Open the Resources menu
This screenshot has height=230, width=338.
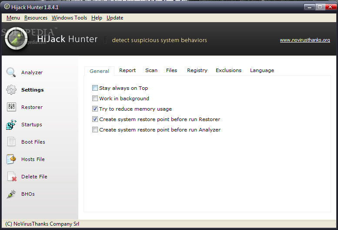[x=36, y=18]
